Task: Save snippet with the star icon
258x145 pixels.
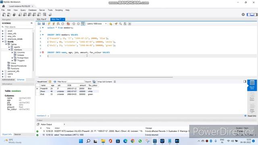Action: 111,24
